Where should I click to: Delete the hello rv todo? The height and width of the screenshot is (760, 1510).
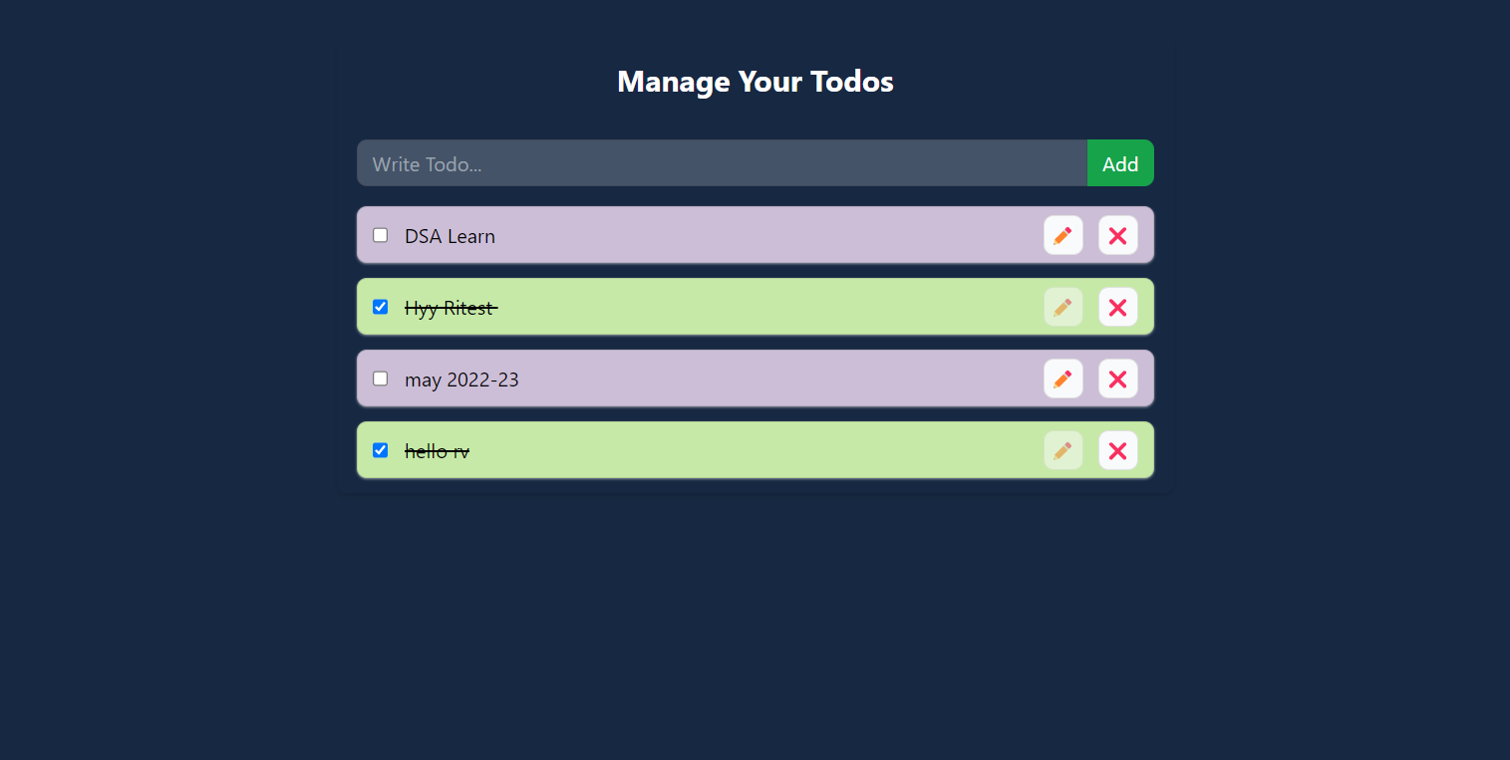pyautogui.click(x=1117, y=450)
